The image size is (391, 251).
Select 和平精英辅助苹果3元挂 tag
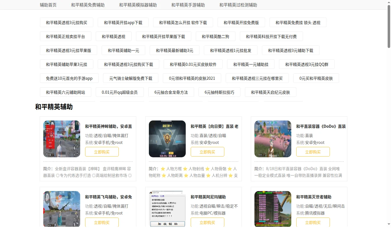pos(66,64)
